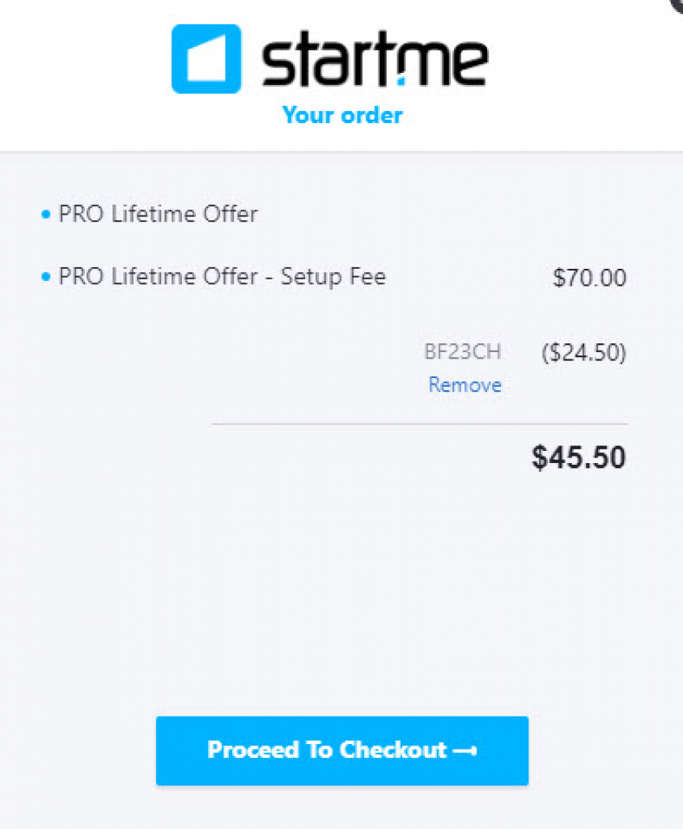The height and width of the screenshot is (829, 683).
Task: Click bullet beside first PRO Lifetime Offer
Action: (45, 215)
